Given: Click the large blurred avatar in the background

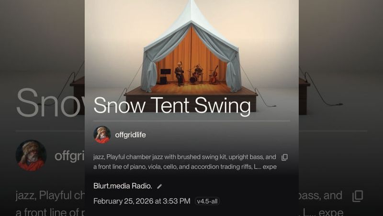Looking at the screenshot, I should (x=31, y=155).
